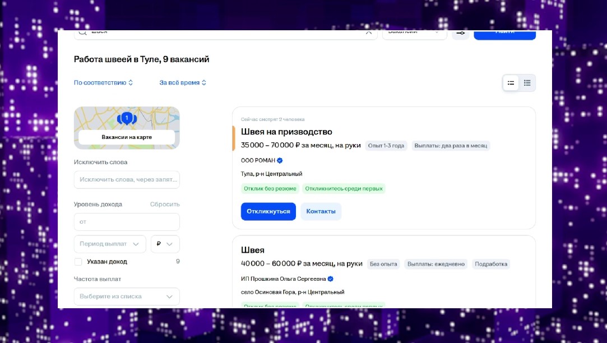
Task: Open the search filters settings icon
Action: [460, 33]
